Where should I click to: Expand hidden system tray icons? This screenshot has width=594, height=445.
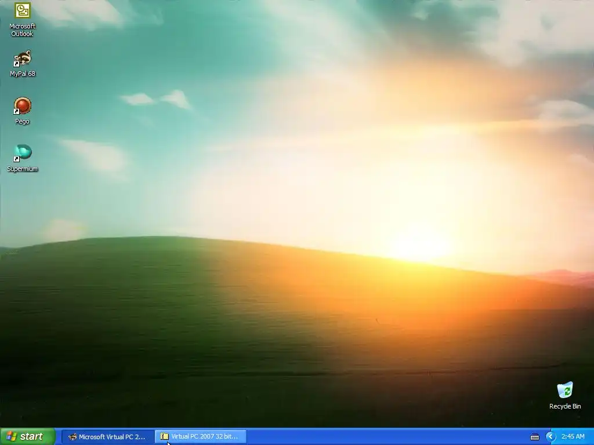(x=550, y=437)
